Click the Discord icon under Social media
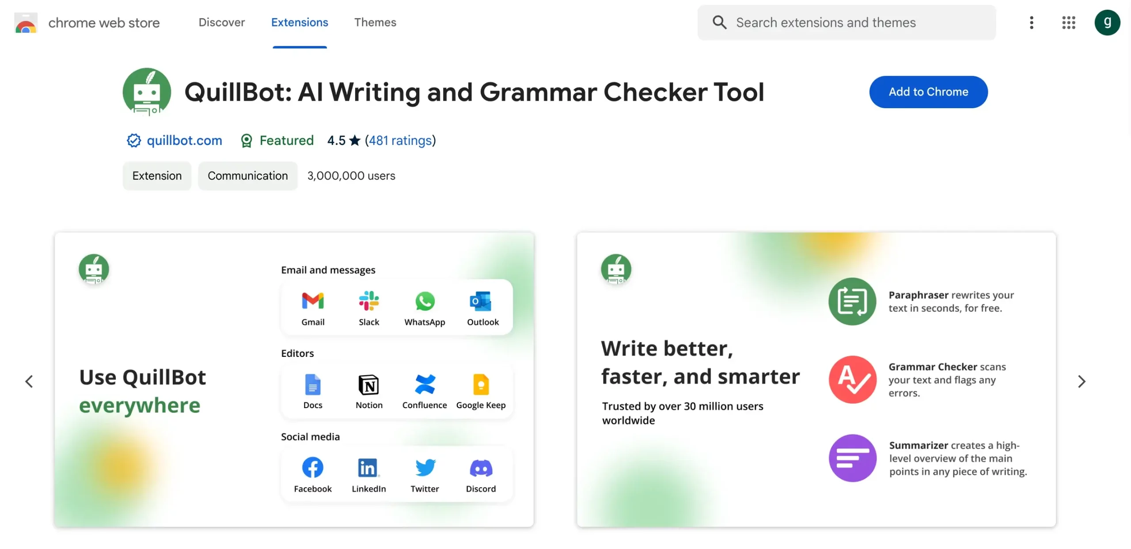 pos(480,467)
